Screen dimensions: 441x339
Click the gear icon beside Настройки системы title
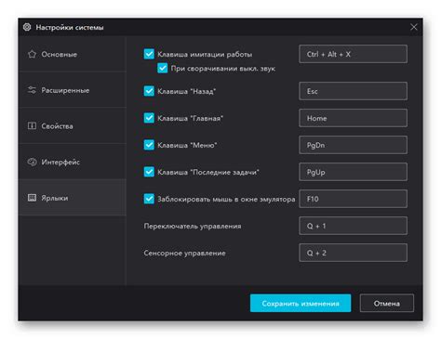tap(27, 27)
